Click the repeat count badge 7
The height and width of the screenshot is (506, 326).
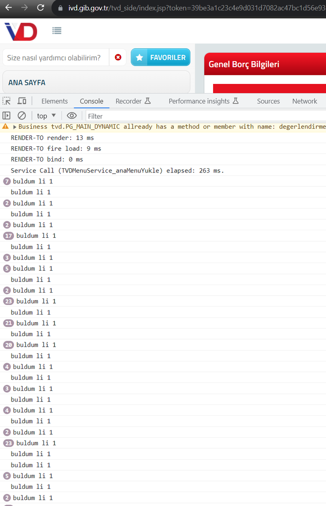[x=7, y=181]
